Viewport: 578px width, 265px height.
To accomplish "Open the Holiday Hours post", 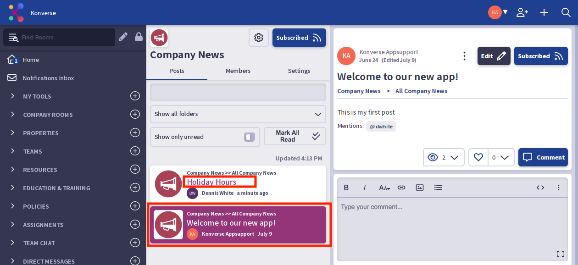I will point(211,182).
